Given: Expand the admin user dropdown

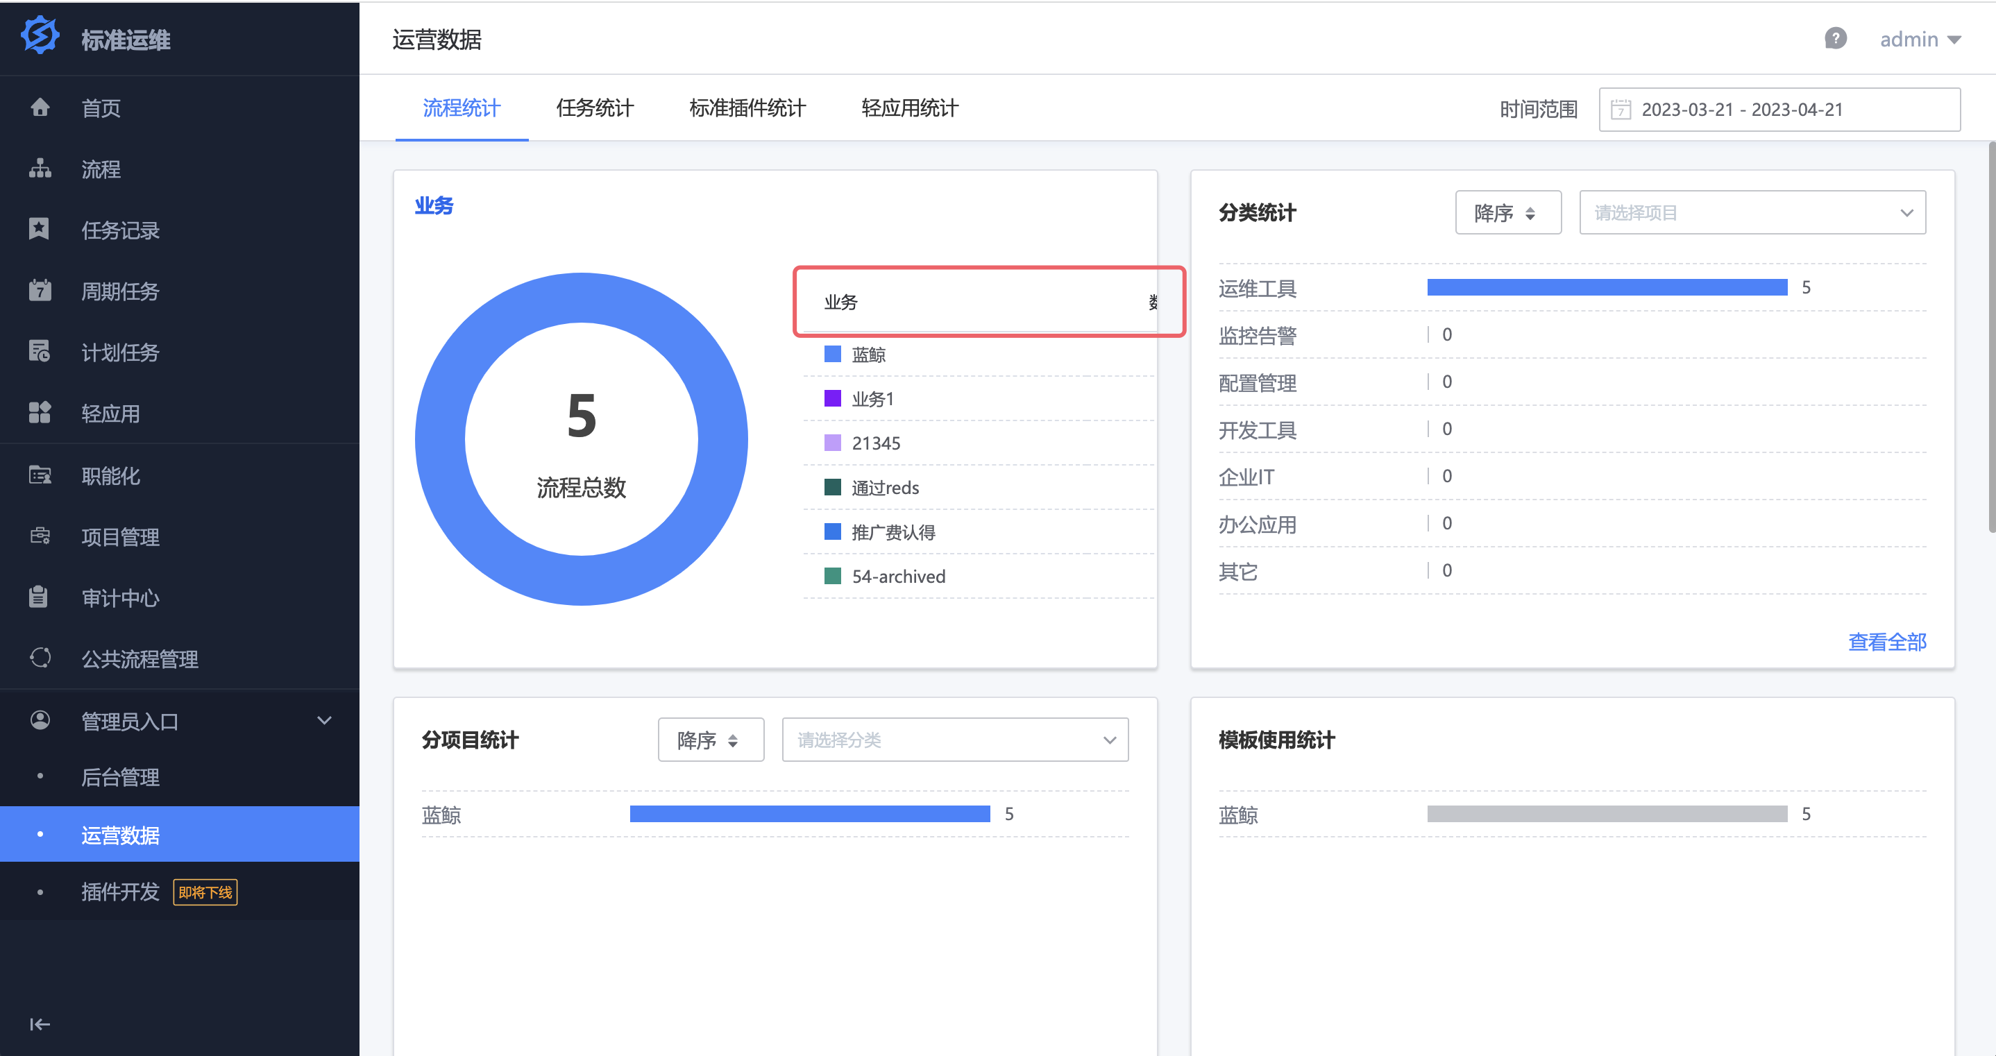Looking at the screenshot, I should tap(1921, 39).
